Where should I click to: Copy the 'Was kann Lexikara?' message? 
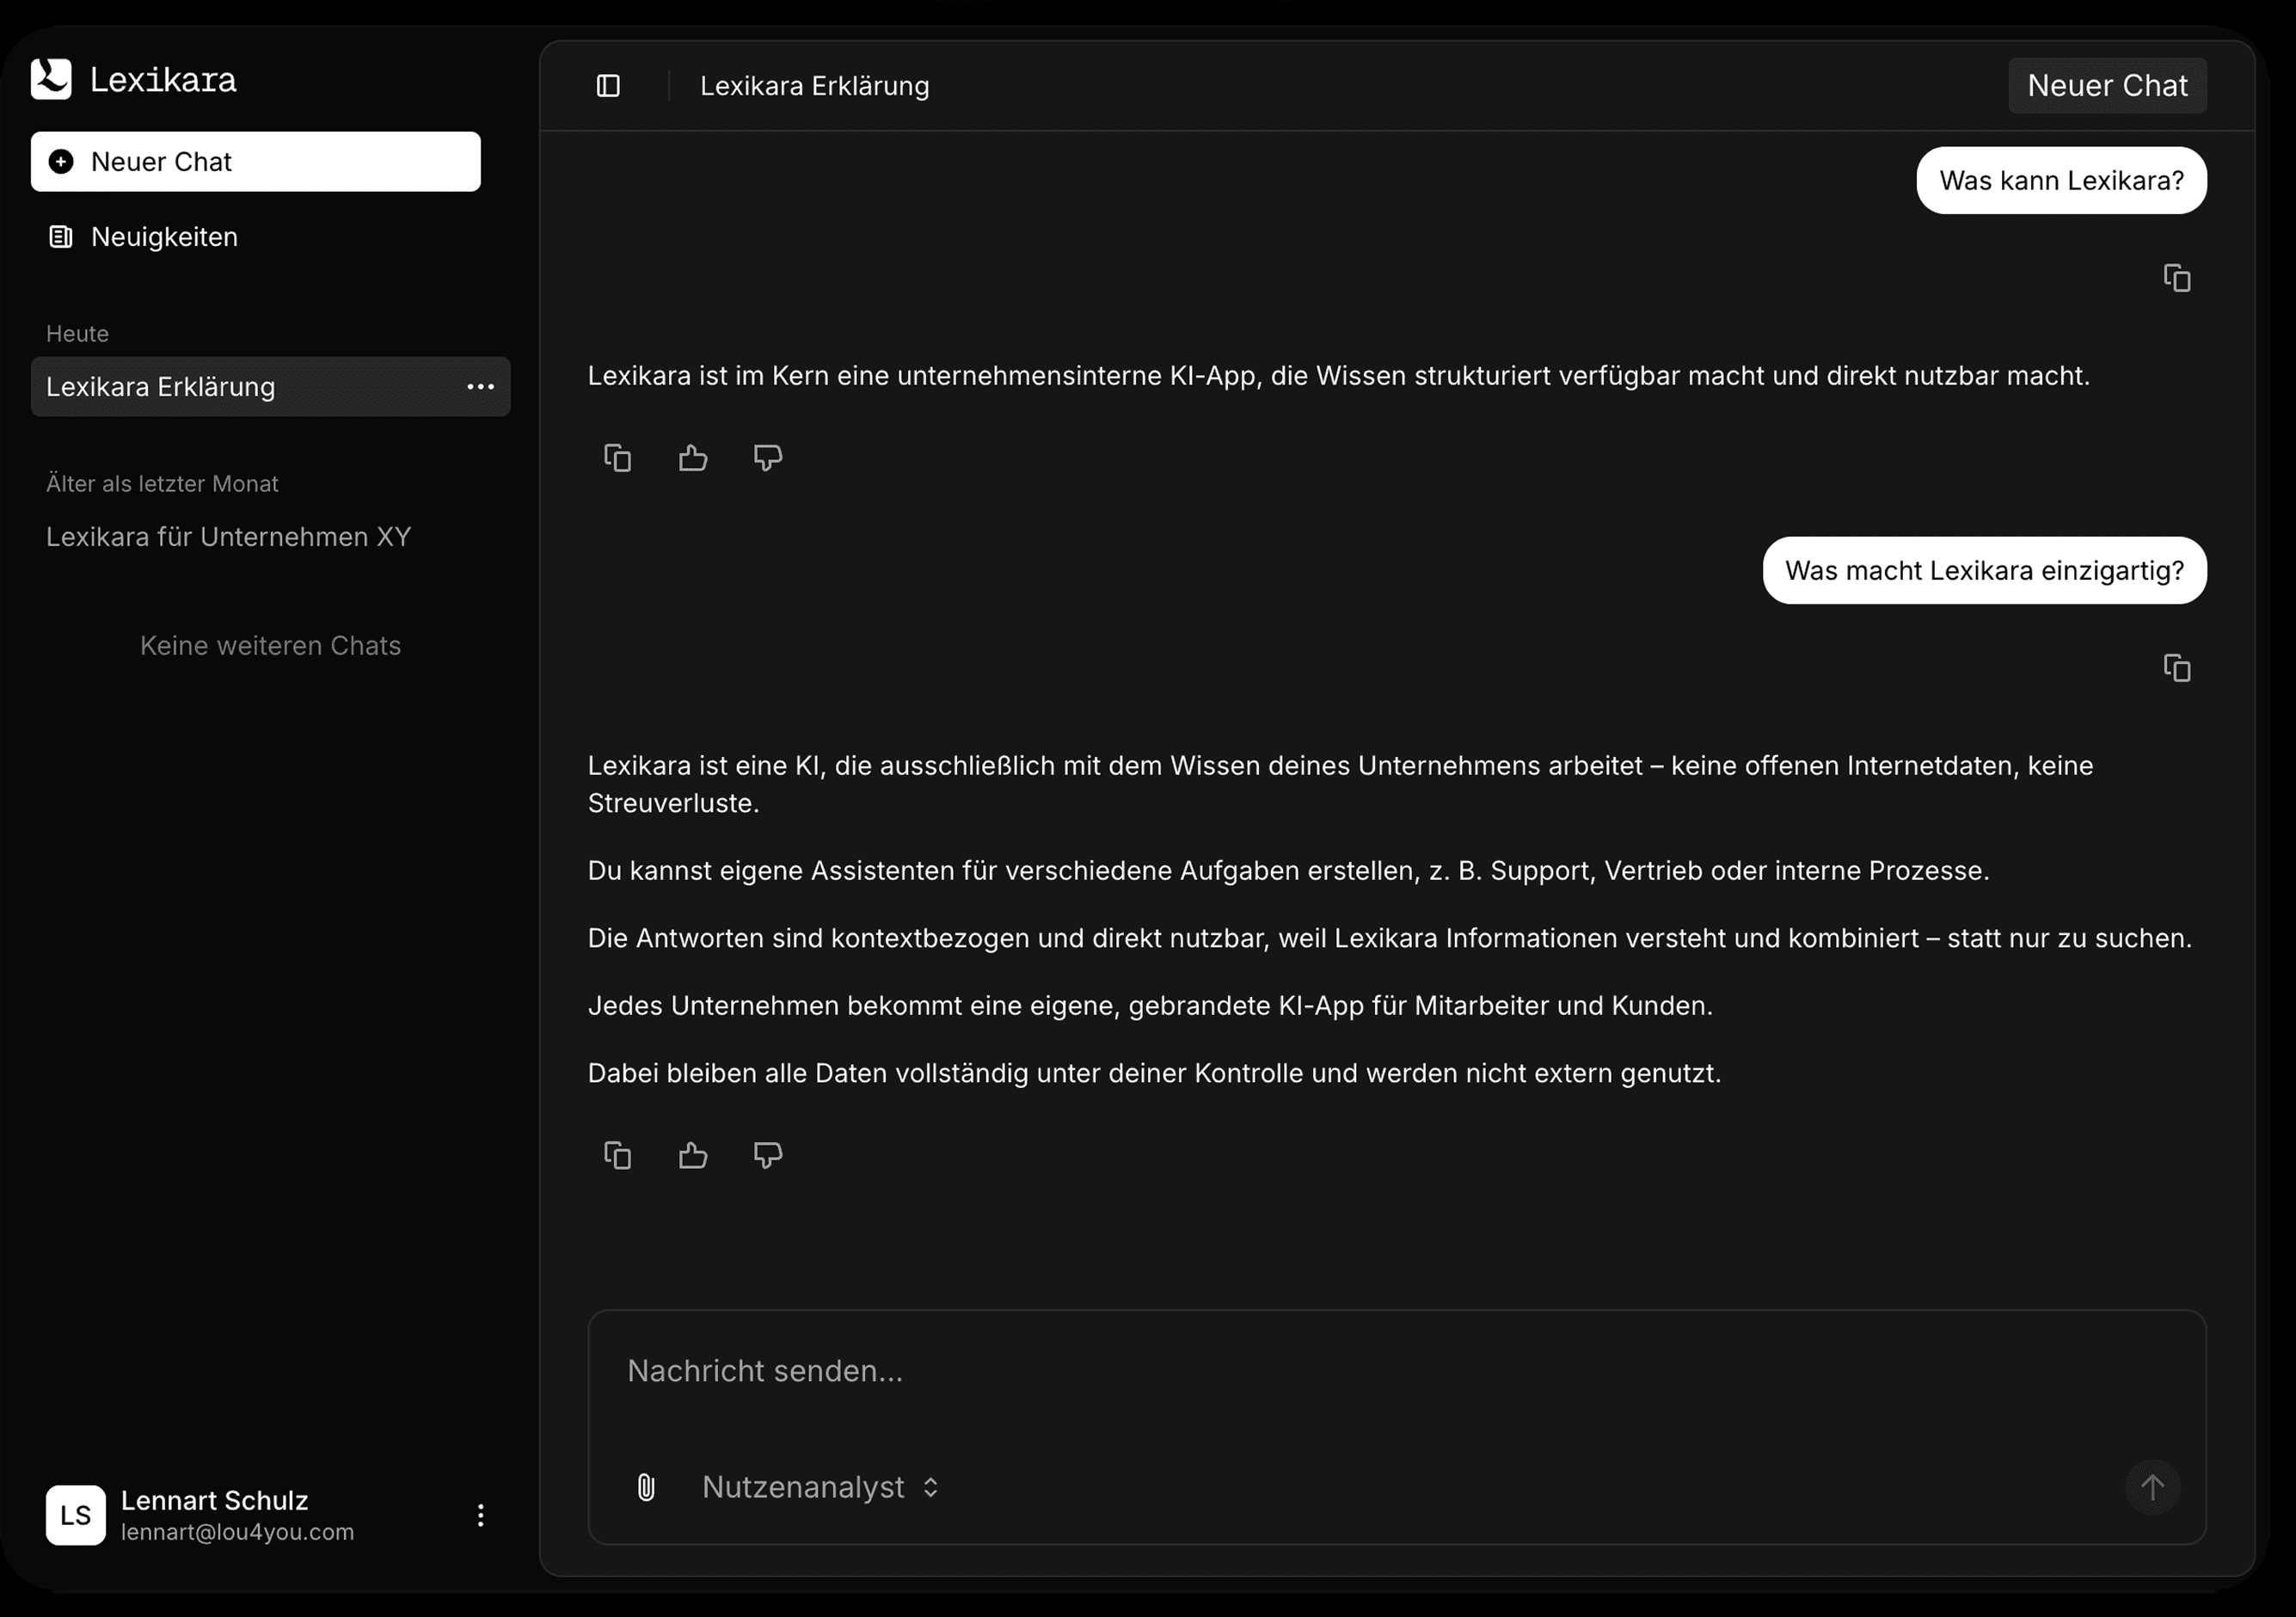[x=2177, y=278]
